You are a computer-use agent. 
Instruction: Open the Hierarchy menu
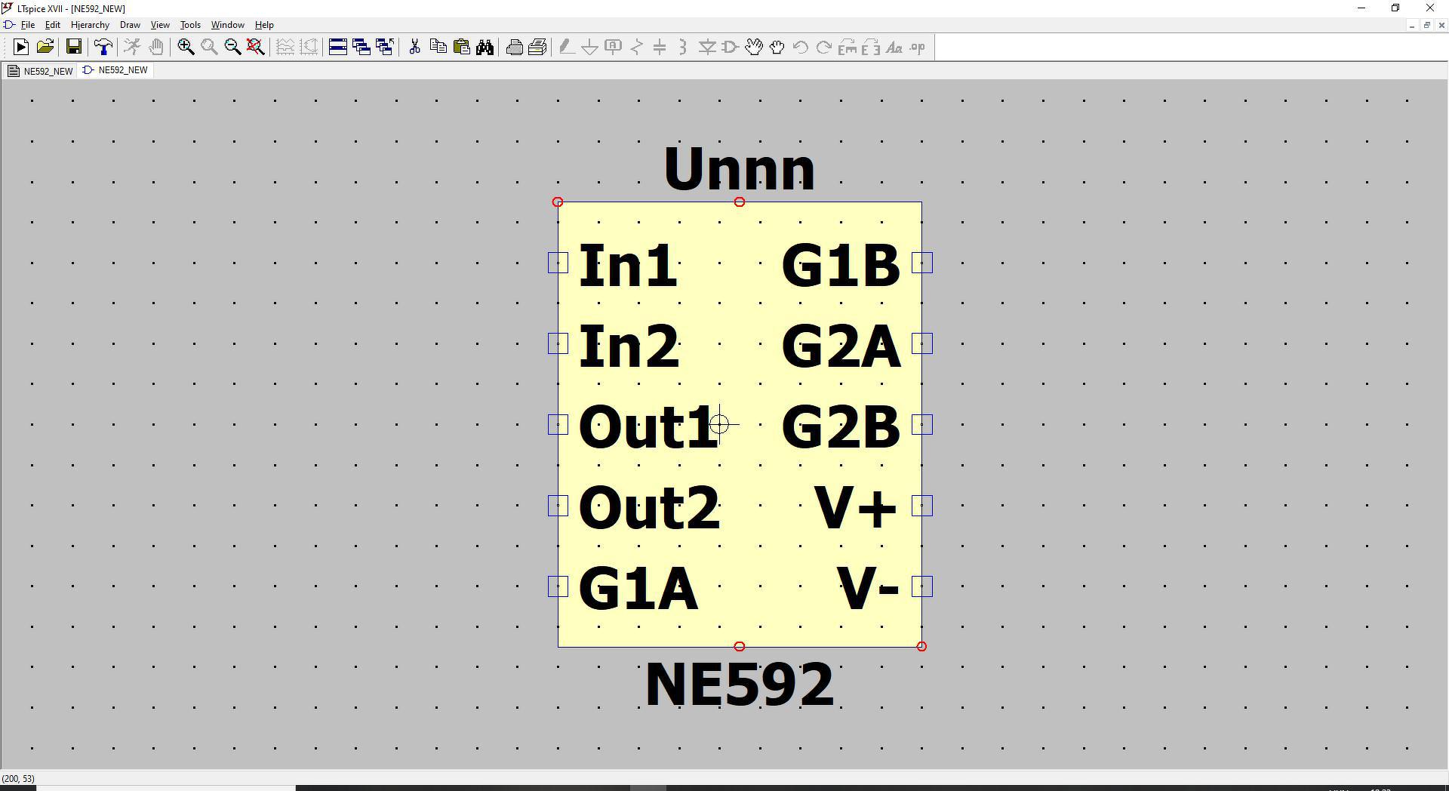[x=90, y=25]
